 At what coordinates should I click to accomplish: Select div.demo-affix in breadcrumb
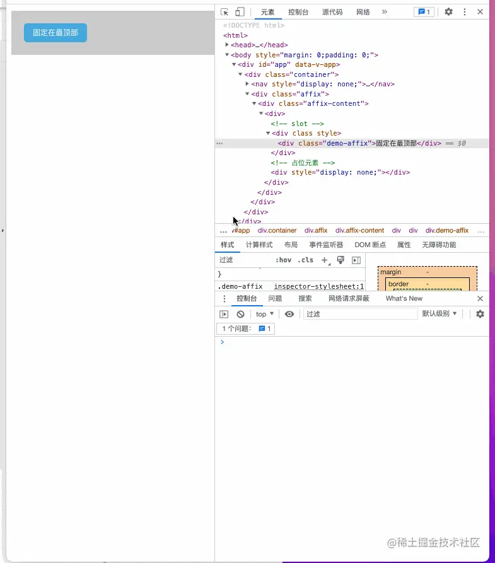[x=447, y=231]
